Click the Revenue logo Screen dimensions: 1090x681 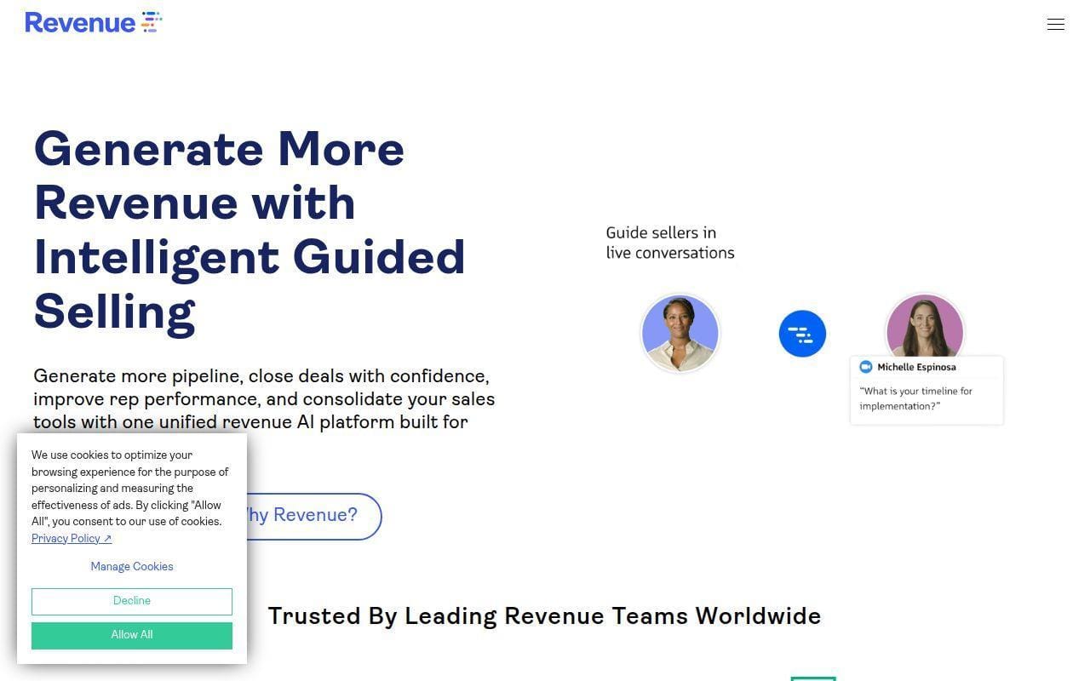coord(93,22)
